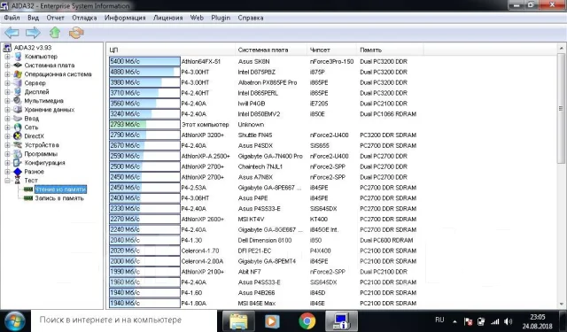Screen dimensions: 567x332
Task: Sort by the ЦП column header
Action: coord(171,50)
